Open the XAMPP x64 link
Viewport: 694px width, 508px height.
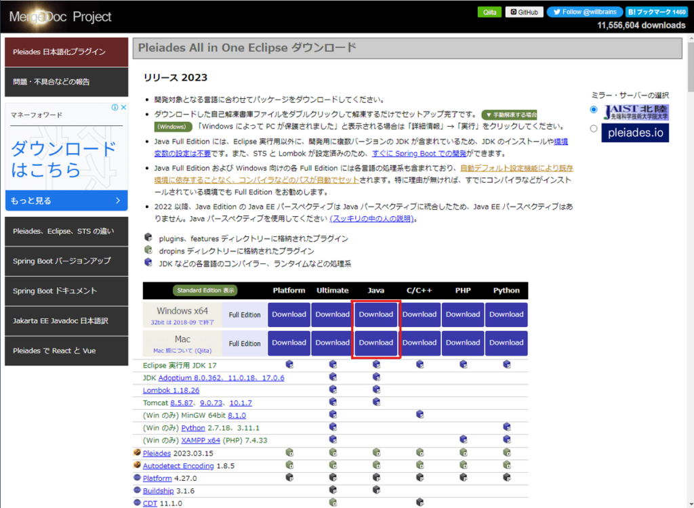[201, 440]
